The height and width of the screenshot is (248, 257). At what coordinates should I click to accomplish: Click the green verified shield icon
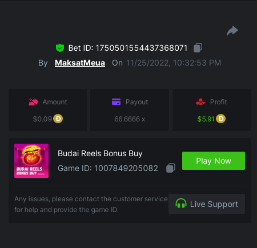[60, 48]
